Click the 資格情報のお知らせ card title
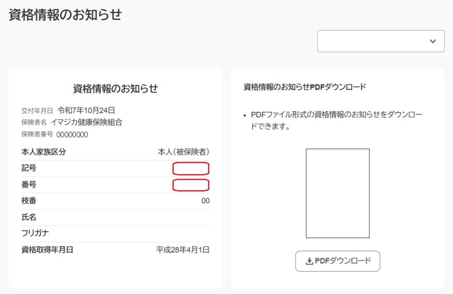 click(115, 88)
